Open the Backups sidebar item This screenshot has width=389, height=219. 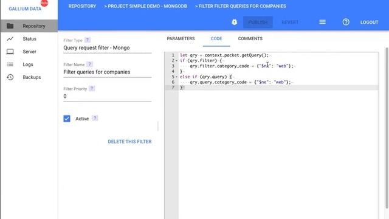pos(29,77)
